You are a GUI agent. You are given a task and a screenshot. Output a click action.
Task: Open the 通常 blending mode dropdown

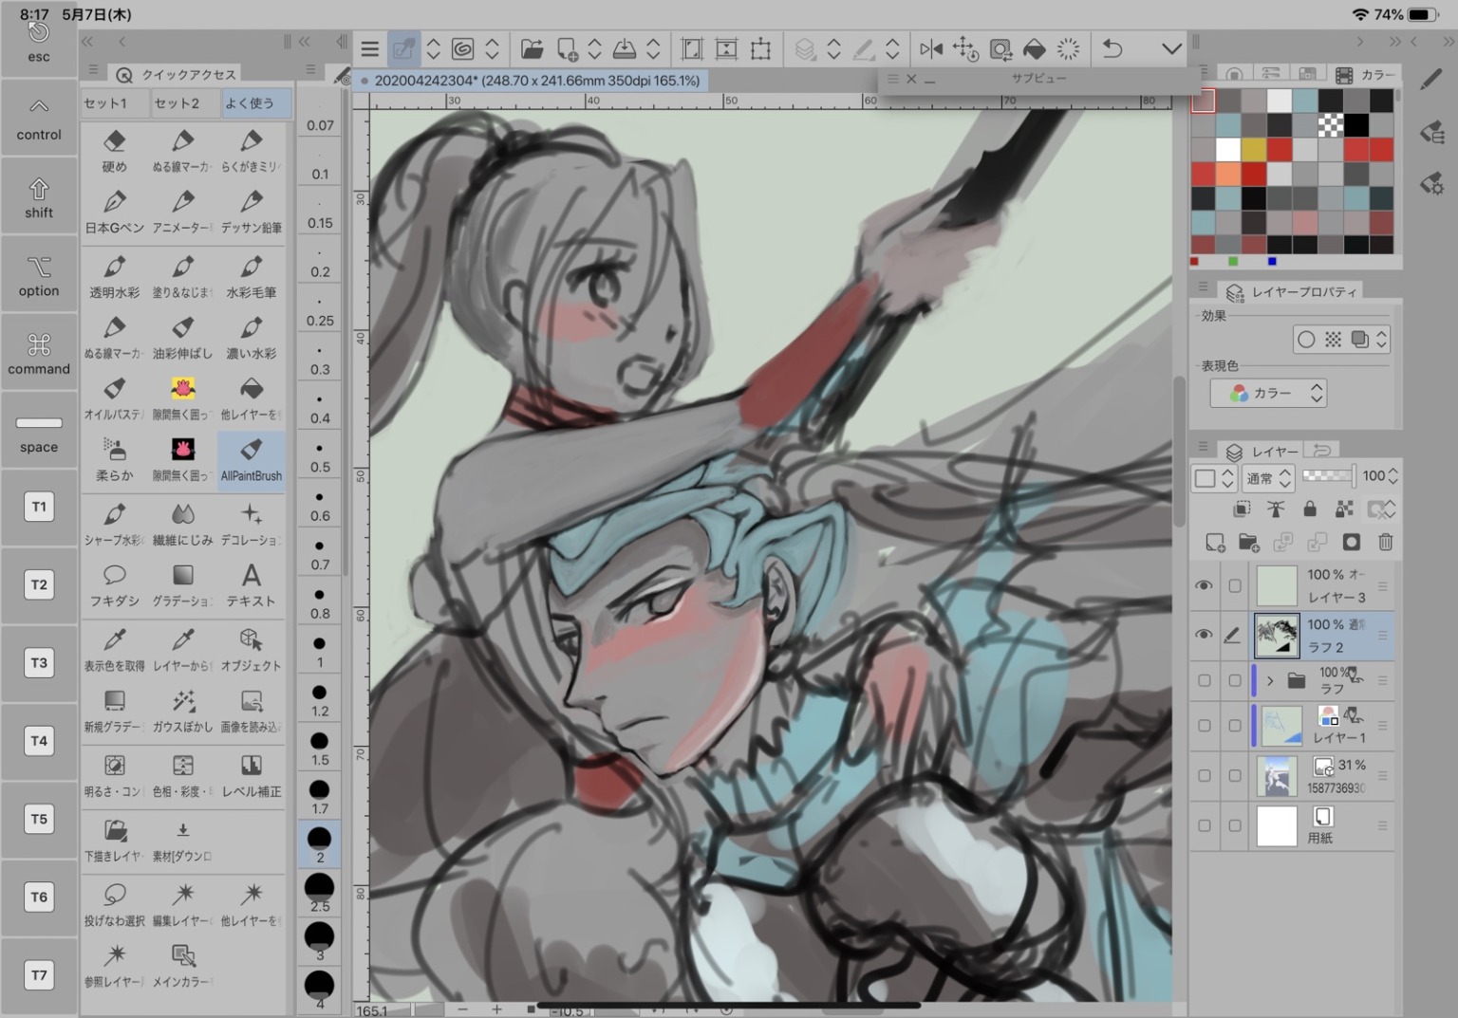[x=1268, y=478]
